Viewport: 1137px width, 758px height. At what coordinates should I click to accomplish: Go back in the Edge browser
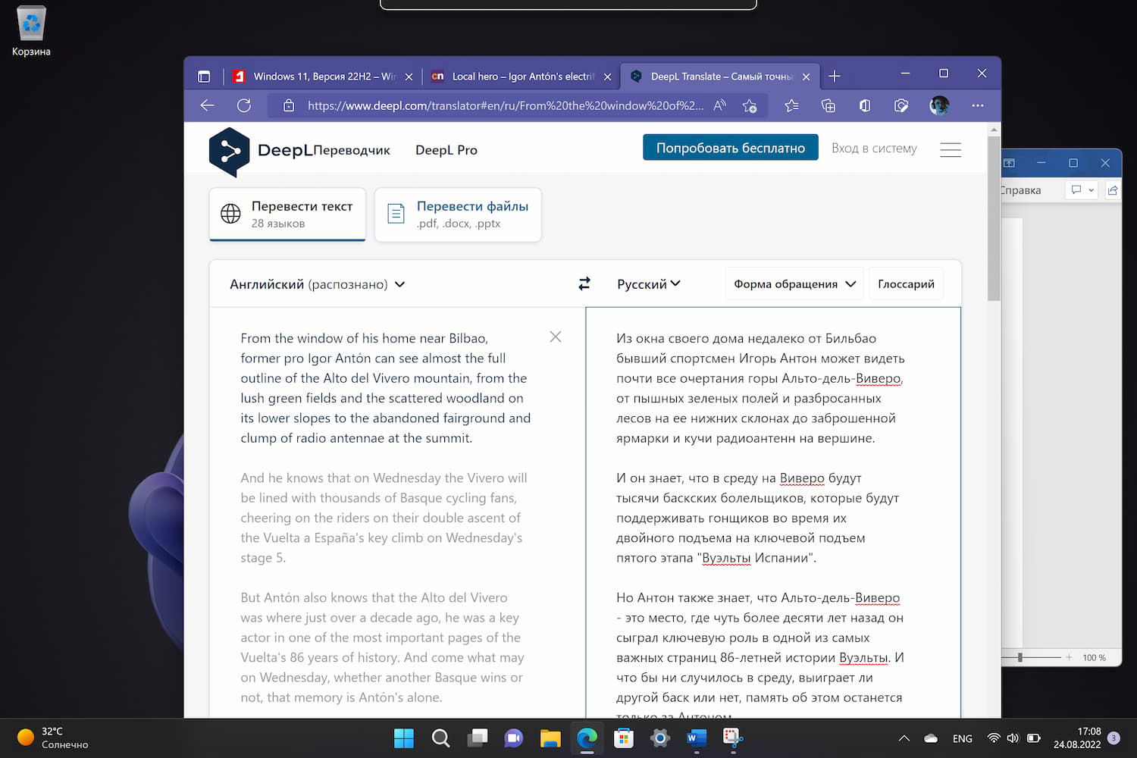[207, 105]
